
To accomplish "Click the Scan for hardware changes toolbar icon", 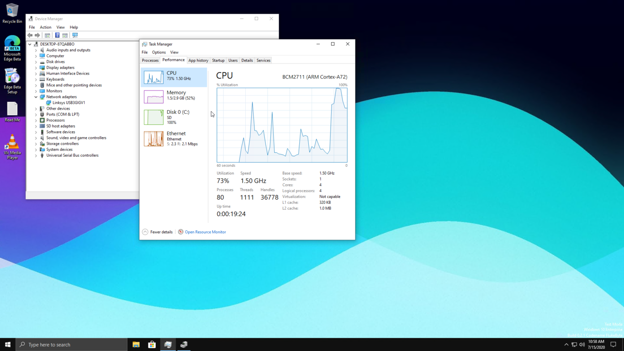I will (75, 35).
